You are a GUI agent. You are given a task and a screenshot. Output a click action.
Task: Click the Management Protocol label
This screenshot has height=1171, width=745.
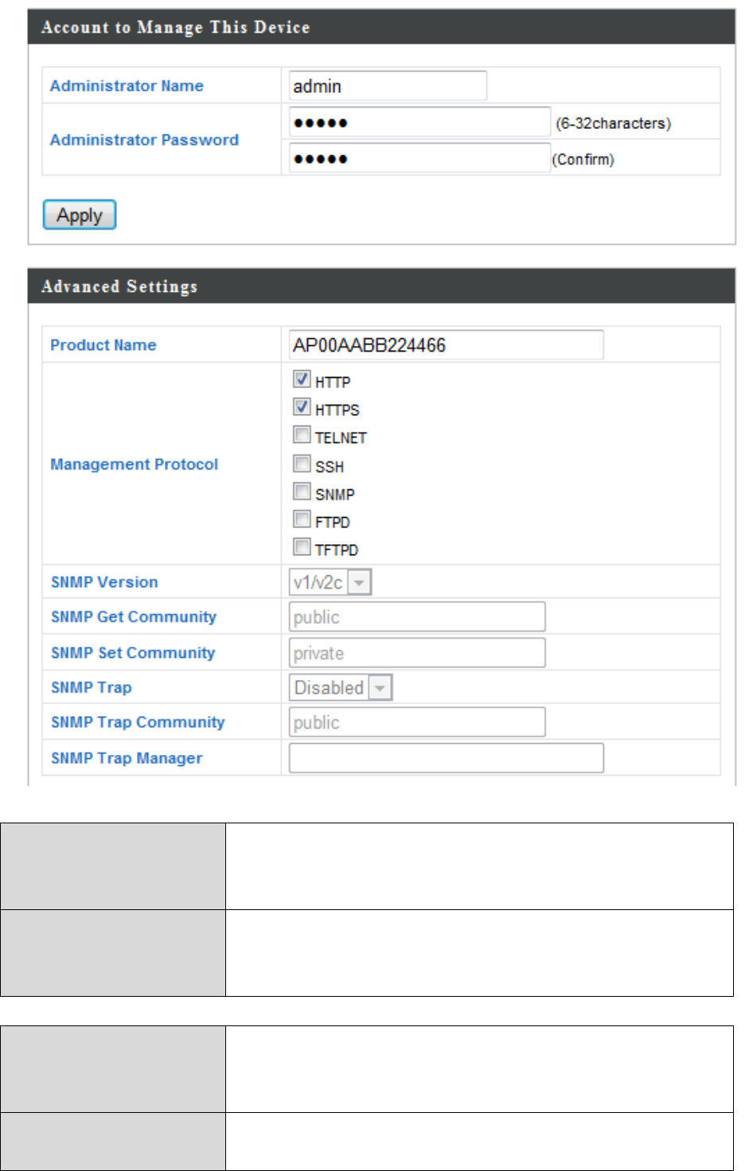[134, 465]
